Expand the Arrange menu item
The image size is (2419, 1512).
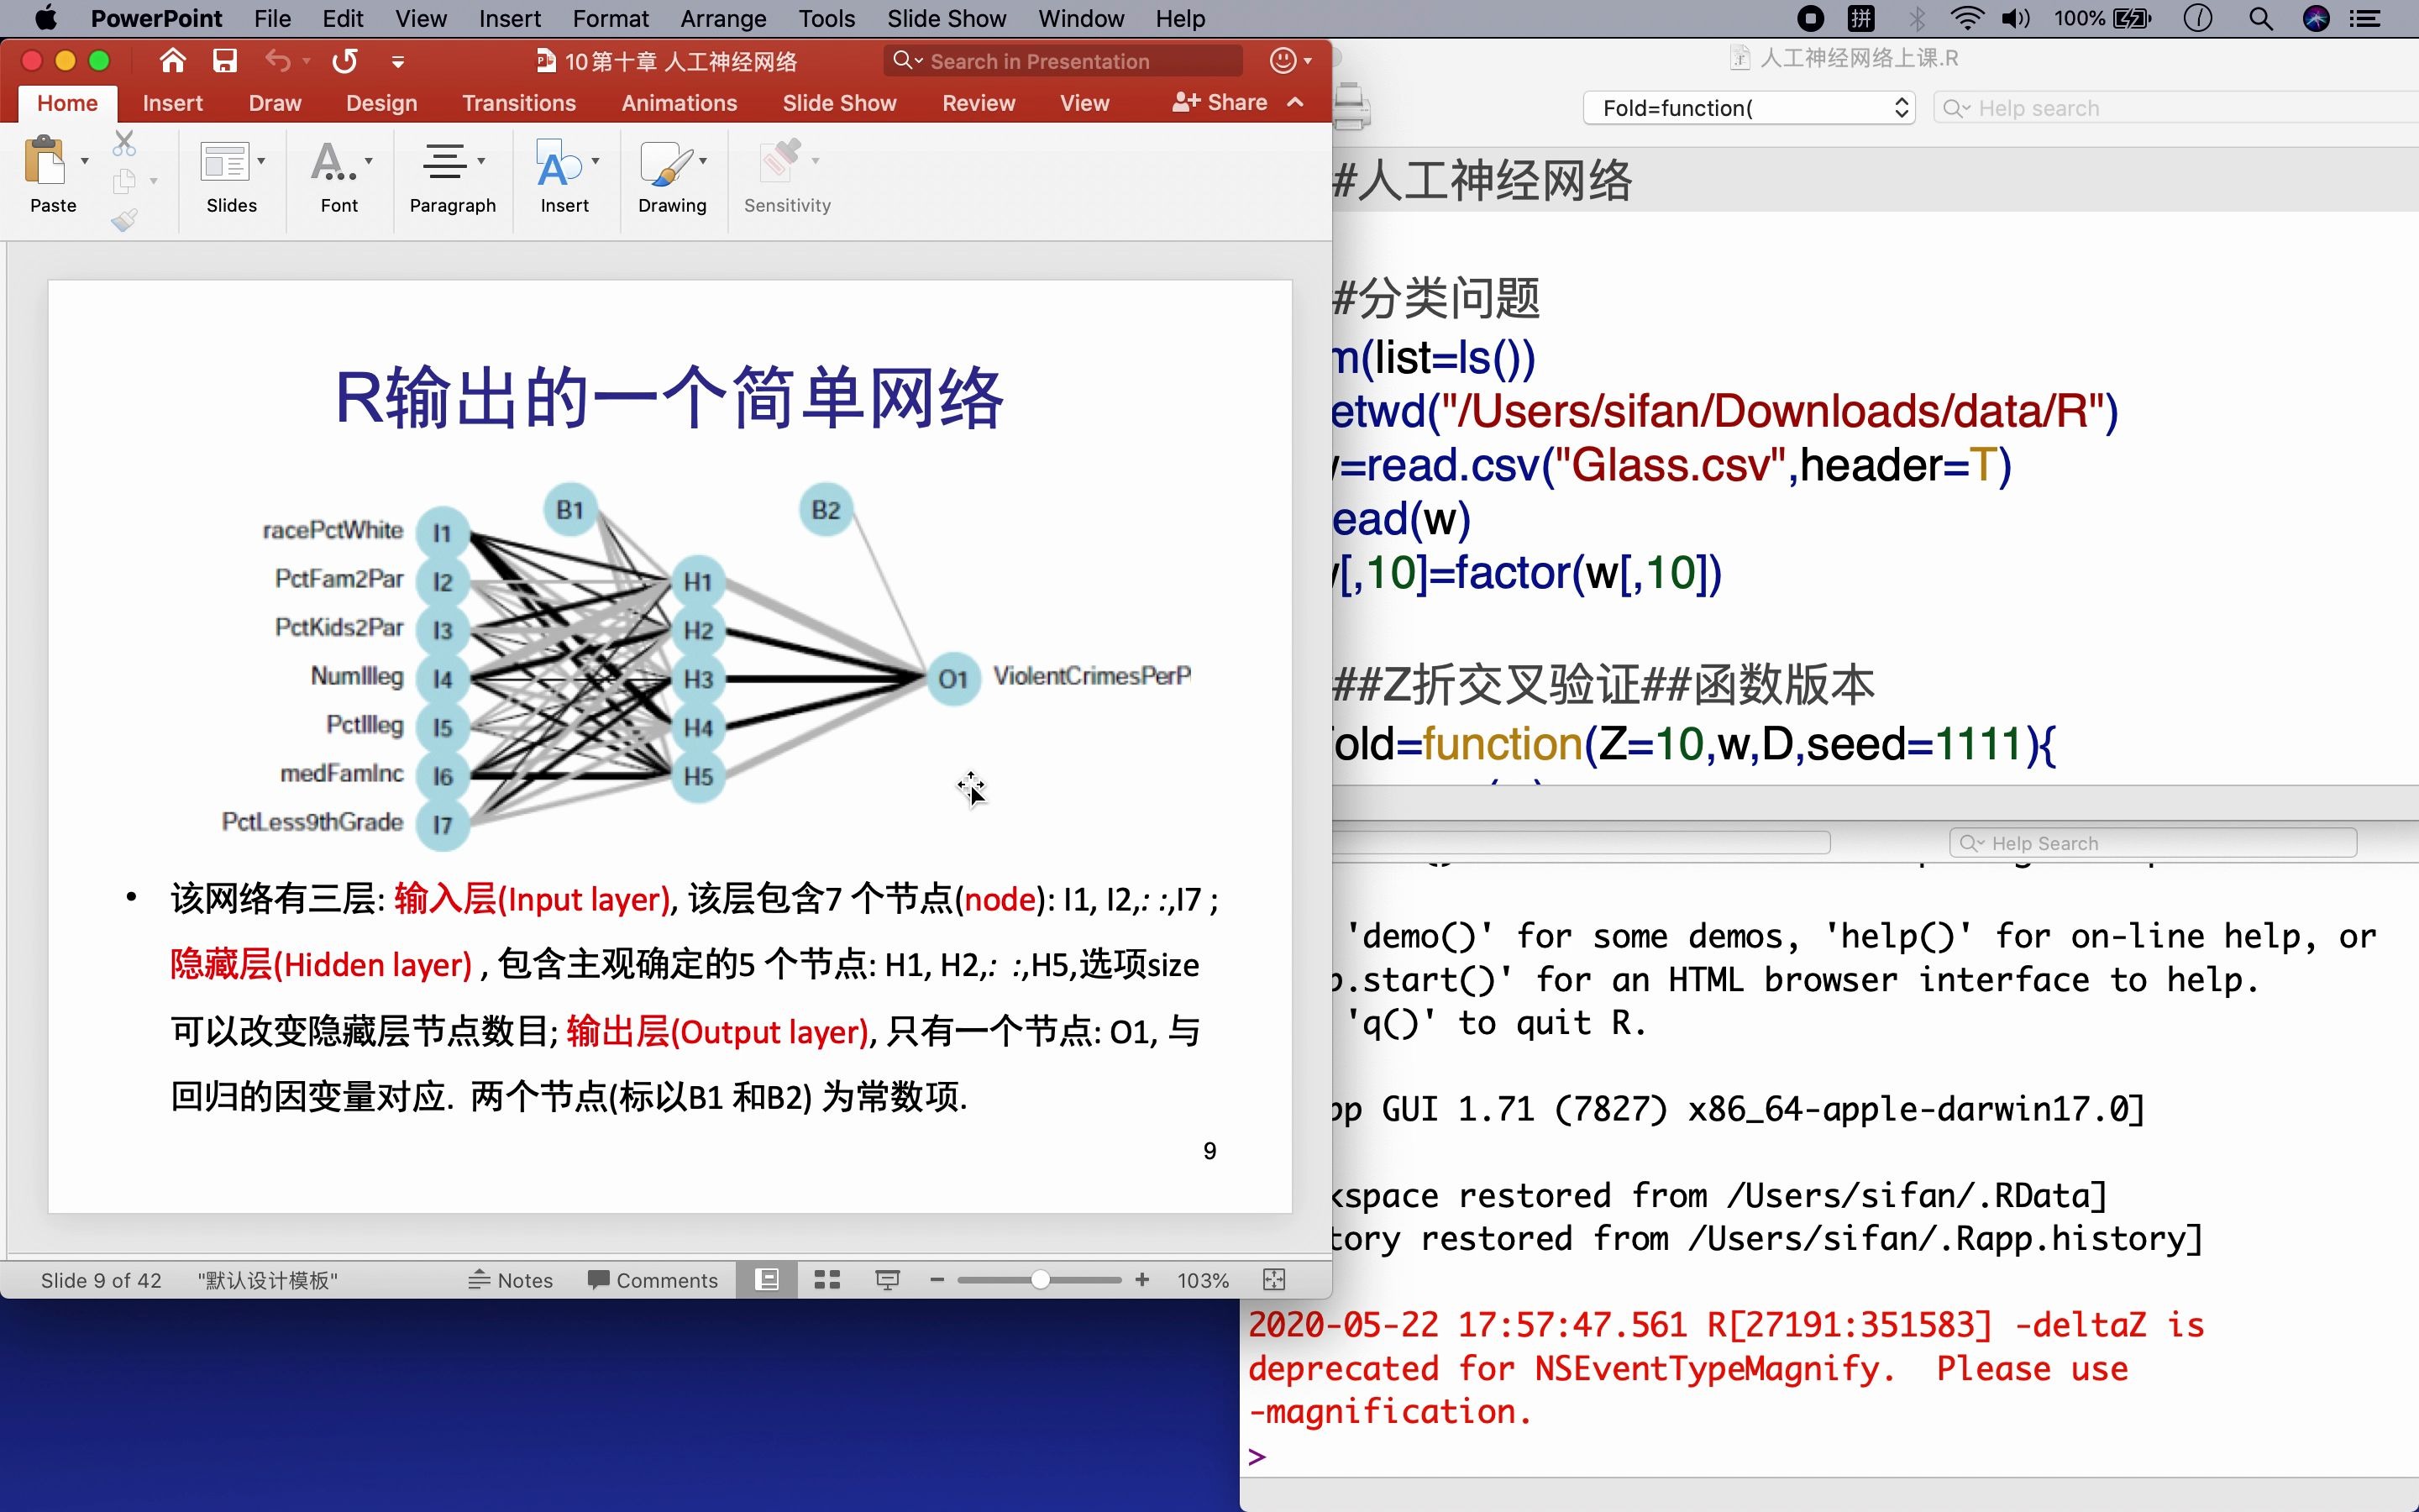725,19
